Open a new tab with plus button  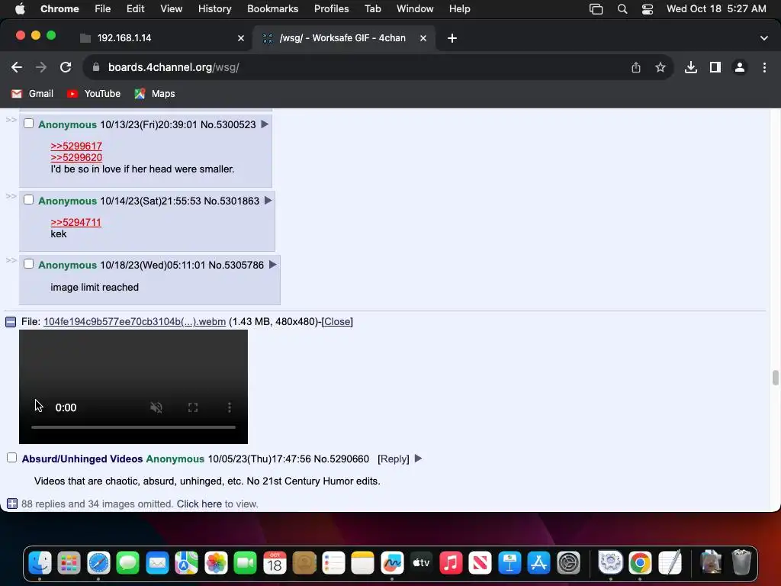point(452,38)
